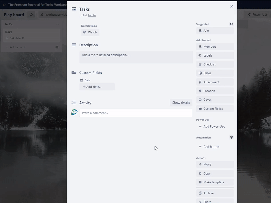Close the Tasks card dialog
Viewport: 271px width, 203px height.
click(232, 6)
